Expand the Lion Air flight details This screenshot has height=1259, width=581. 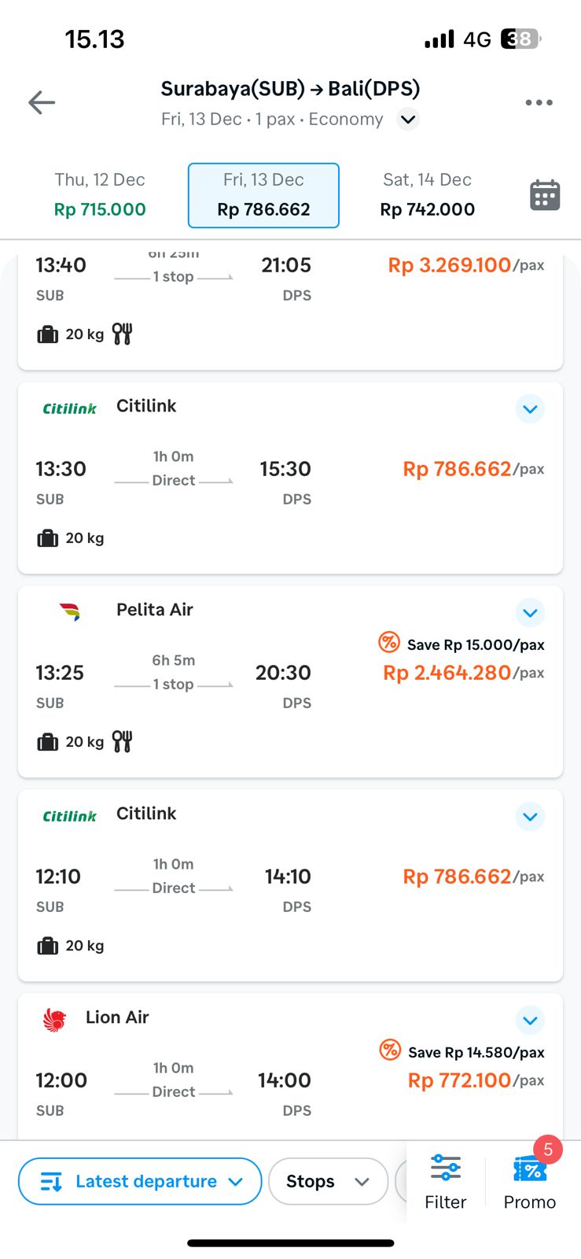pos(530,1021)
